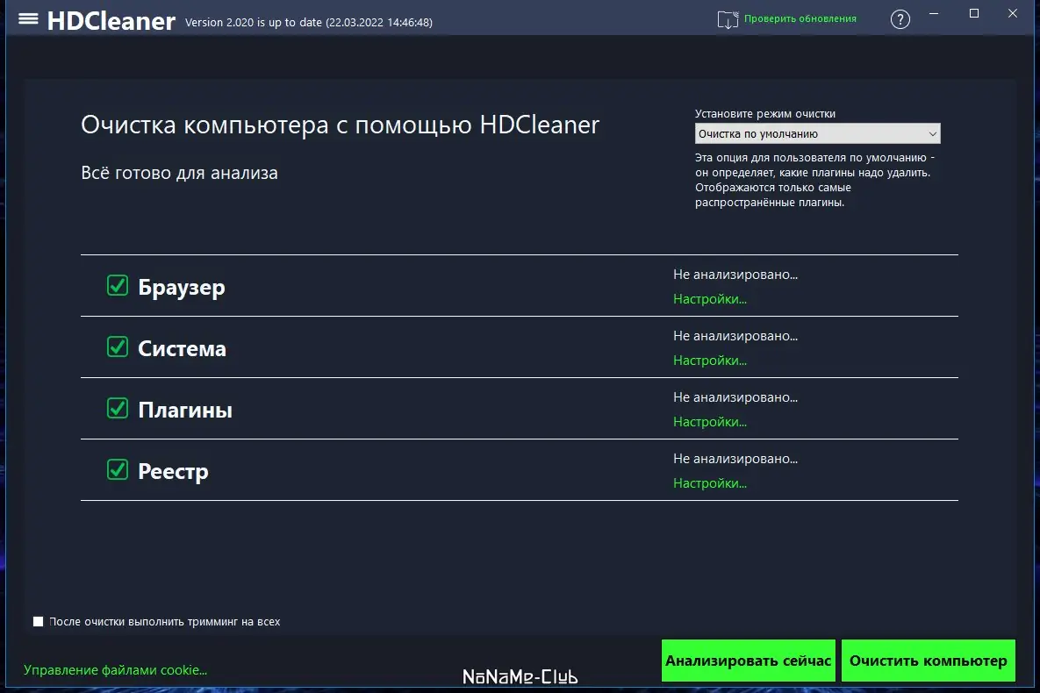Open Настройки for the Браузер section
This screenshot has height=693, width=1040.
click(x=710, y=298)
